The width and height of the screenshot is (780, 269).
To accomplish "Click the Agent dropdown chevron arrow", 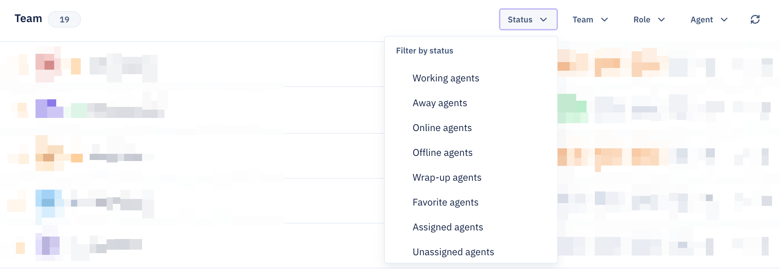I will (x=724, y=20).
